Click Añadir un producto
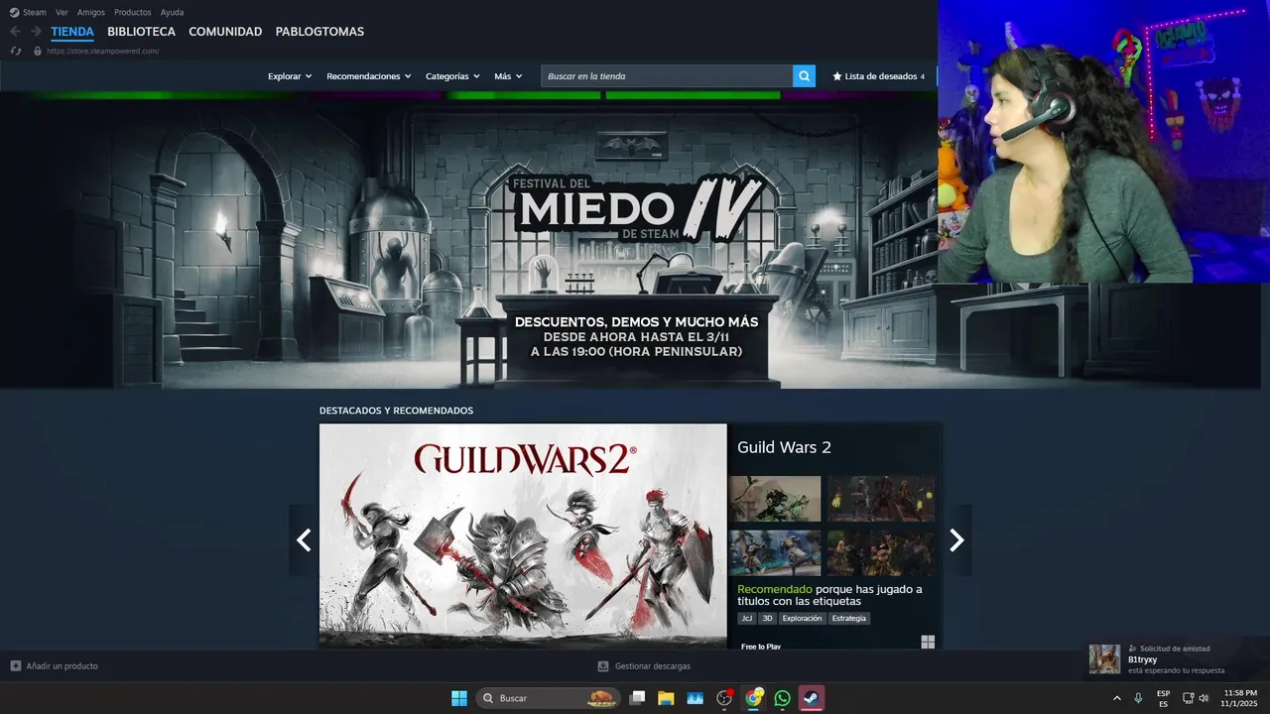This screenshot has width=1270, height=714. pos(55,666)
